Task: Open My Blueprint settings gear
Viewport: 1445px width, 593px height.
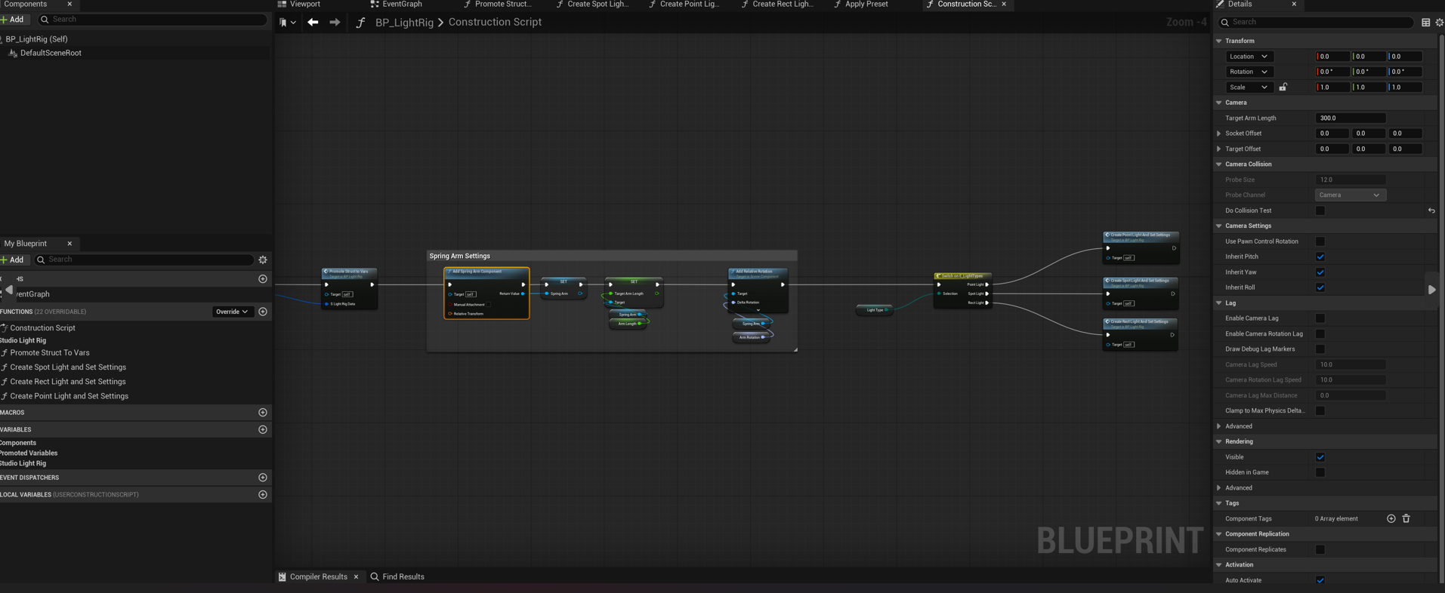Action: click(263, 260)
